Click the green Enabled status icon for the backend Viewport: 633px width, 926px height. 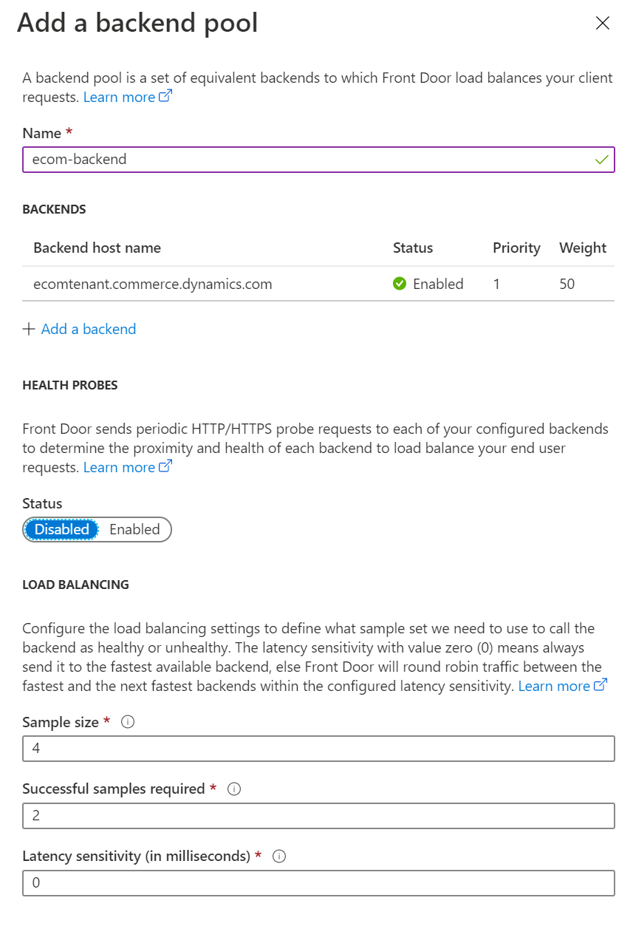point(400,283)
